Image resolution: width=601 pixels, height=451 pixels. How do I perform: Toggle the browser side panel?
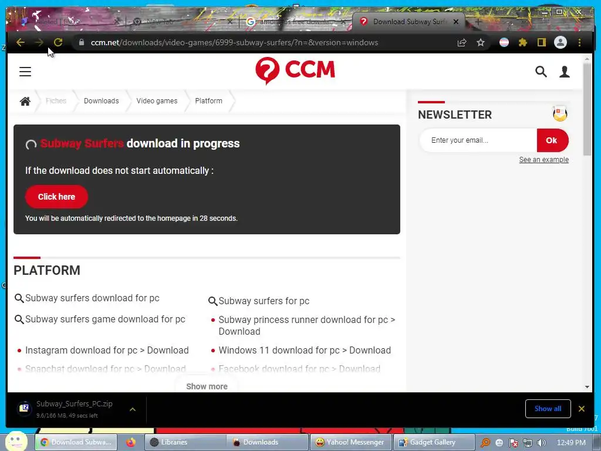point(541,42)
